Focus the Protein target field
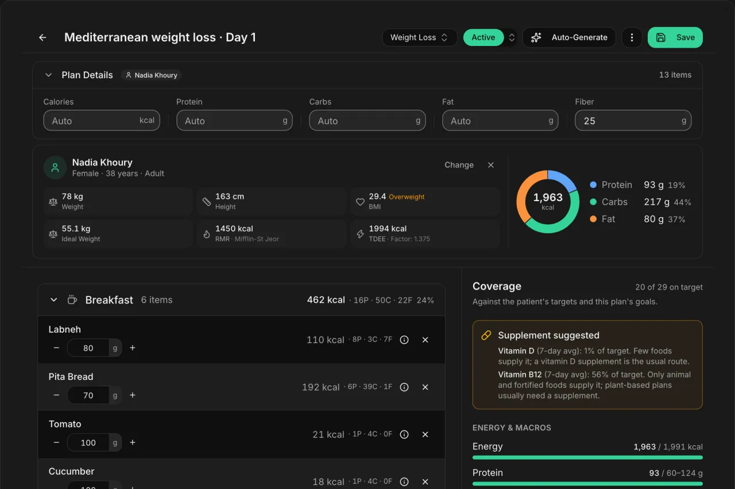The height and width of the screenshot is (489, 735). click(x=234, y=121)
